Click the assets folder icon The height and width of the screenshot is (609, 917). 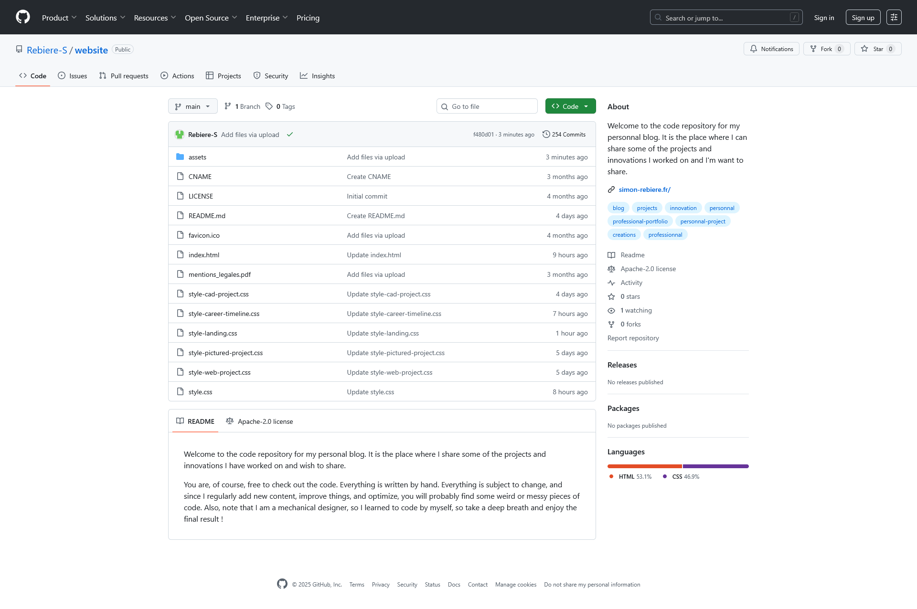click(x=180, y=157)
